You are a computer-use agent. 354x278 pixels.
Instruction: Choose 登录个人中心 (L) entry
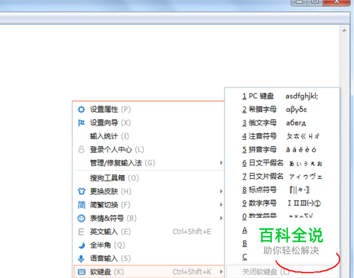click(x=149, y=150)
